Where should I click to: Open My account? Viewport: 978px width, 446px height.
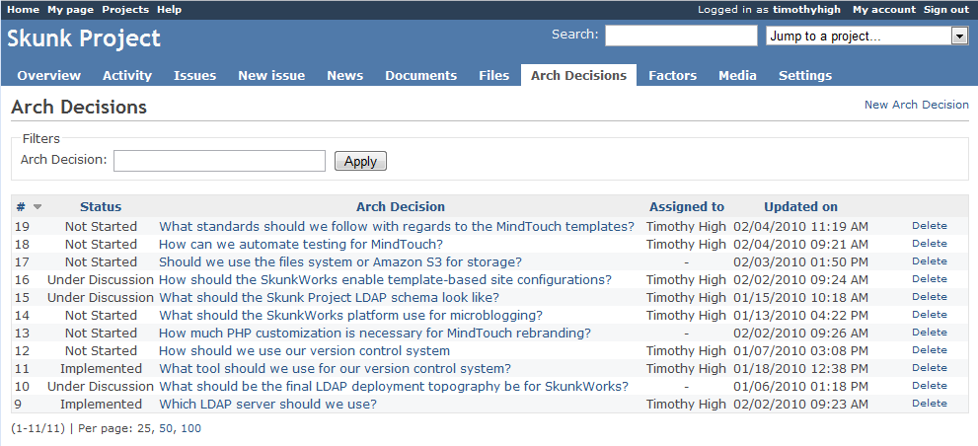click(884, 9)
